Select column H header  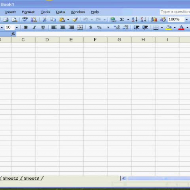pos(143,40)
